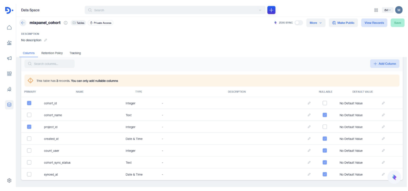The width and height of the screenshot is (408, 191).
Task: Toggle the ZEKI SYNC switch
Action: 299,23
